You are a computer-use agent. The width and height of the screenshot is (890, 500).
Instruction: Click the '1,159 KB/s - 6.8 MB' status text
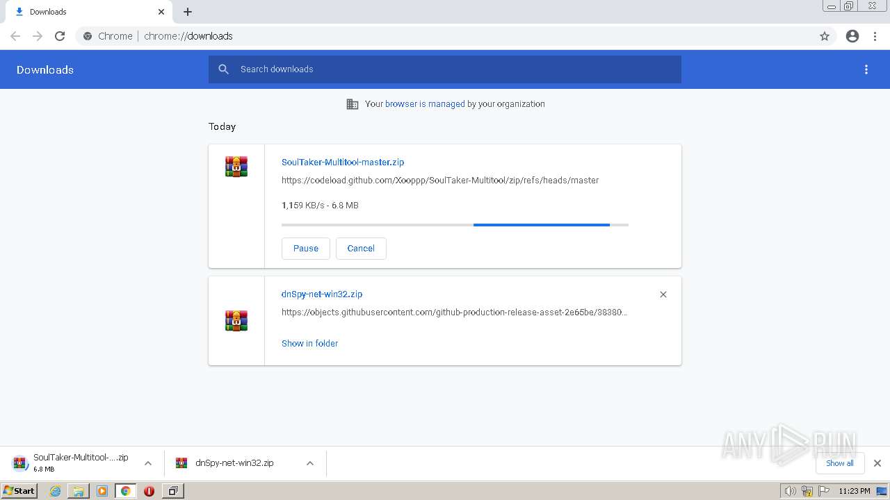pos(320,206)
